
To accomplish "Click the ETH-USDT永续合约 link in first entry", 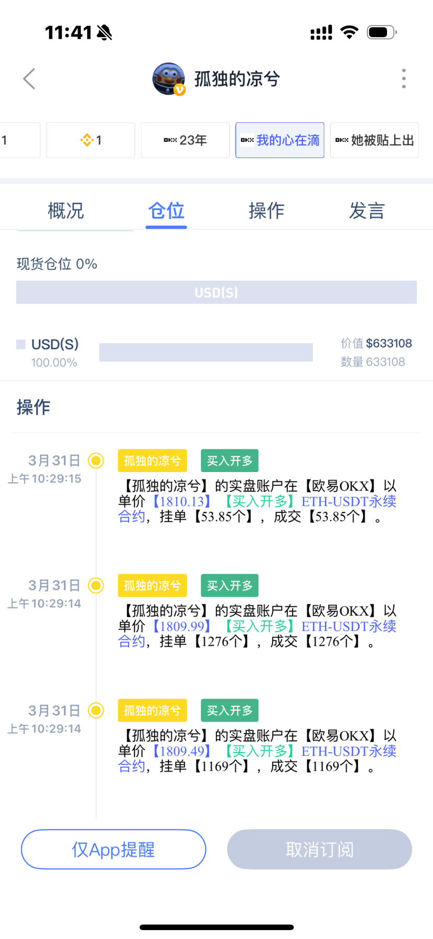I will (x=257, y=509).
